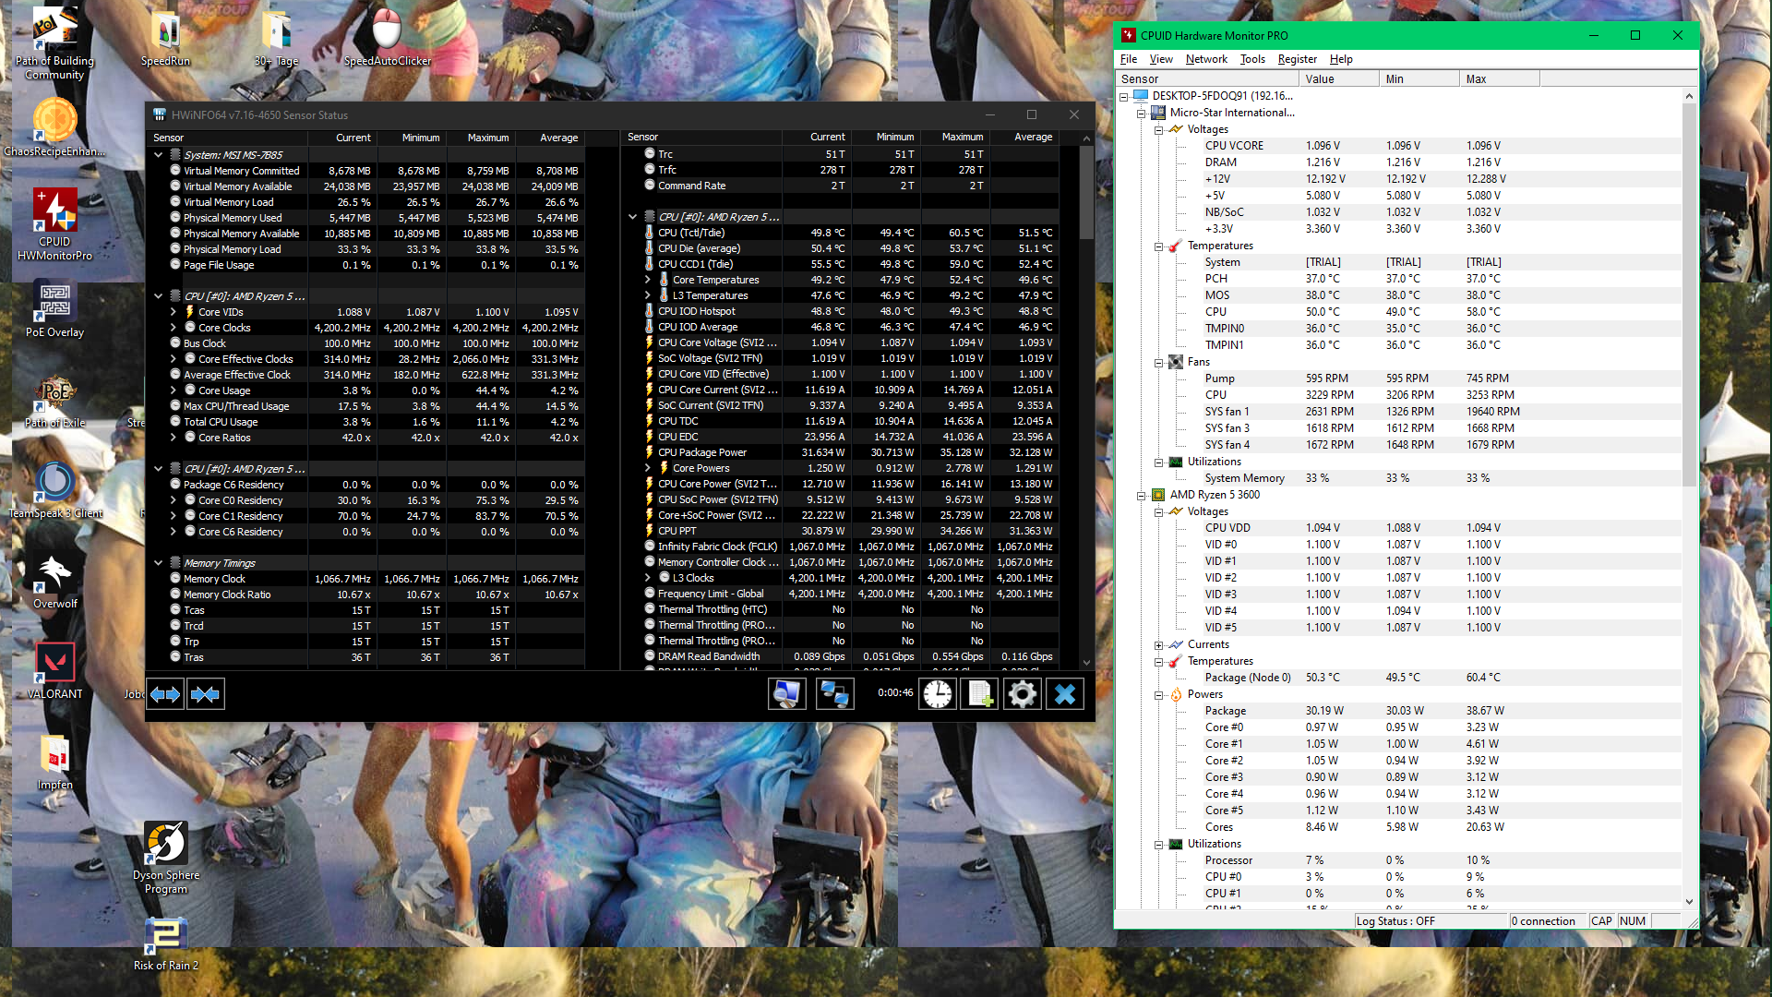This screenshot has width=1772, height=997.
Task: Open the Network menu in HWMonitor
Action: [1205, 59]
